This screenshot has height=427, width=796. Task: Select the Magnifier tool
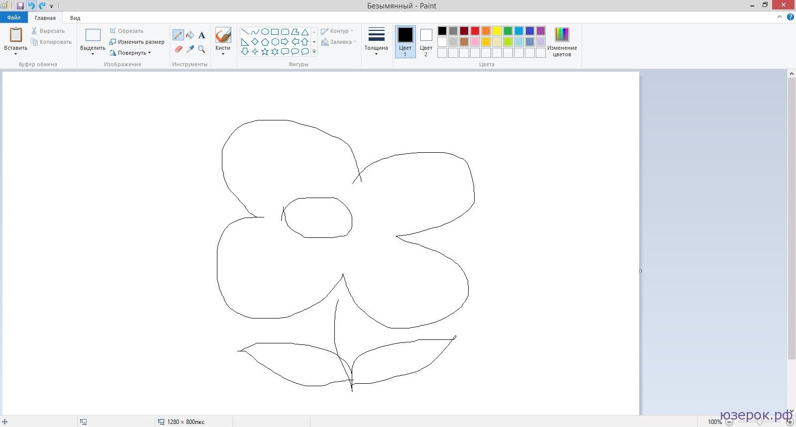(x=201, y=49)
